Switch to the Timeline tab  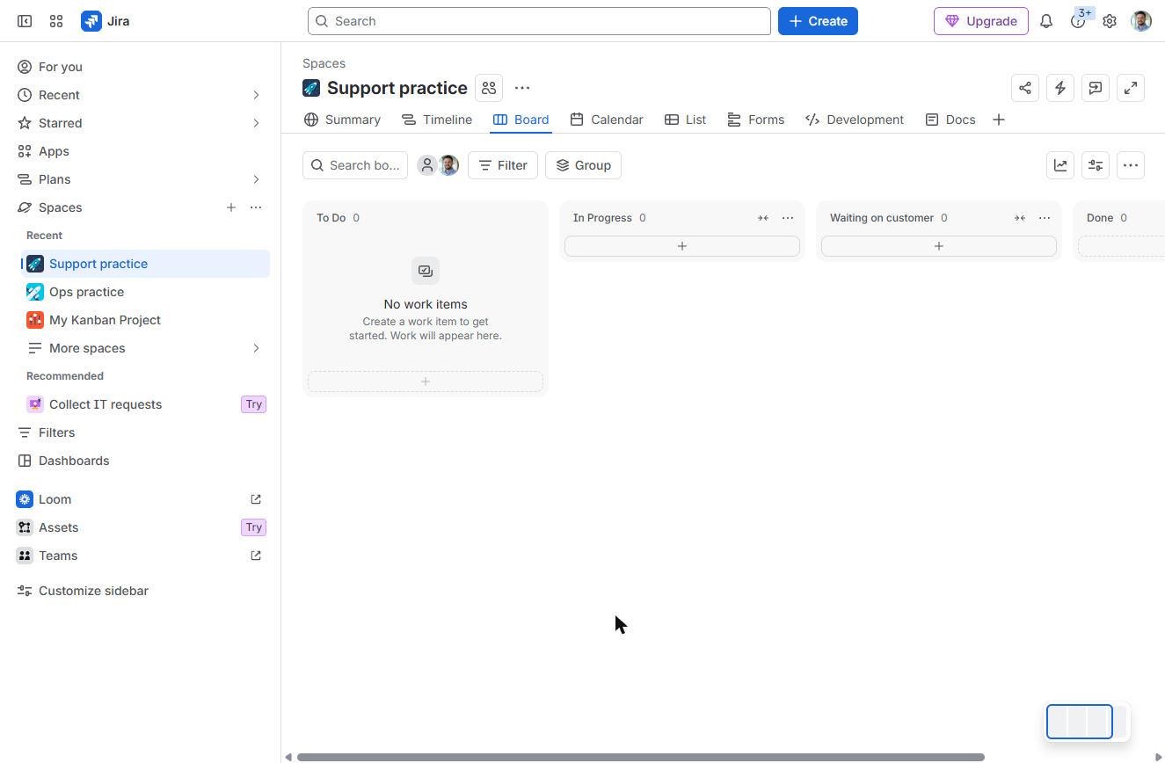pyautogui.click(x=437, y=120)
